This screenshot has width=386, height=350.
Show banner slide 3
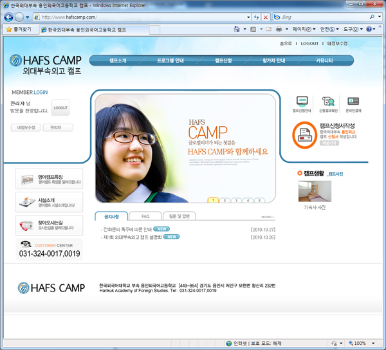click(x=236, y=200)
